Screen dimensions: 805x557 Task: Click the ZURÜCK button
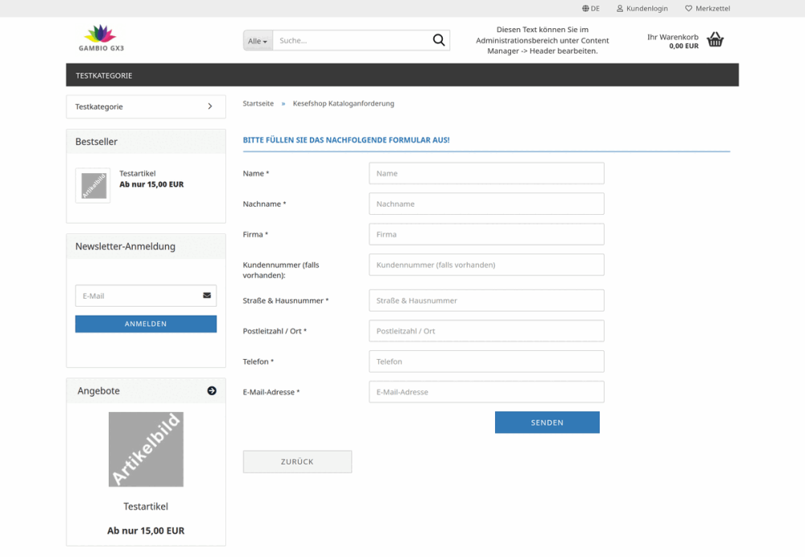[297, 461]
